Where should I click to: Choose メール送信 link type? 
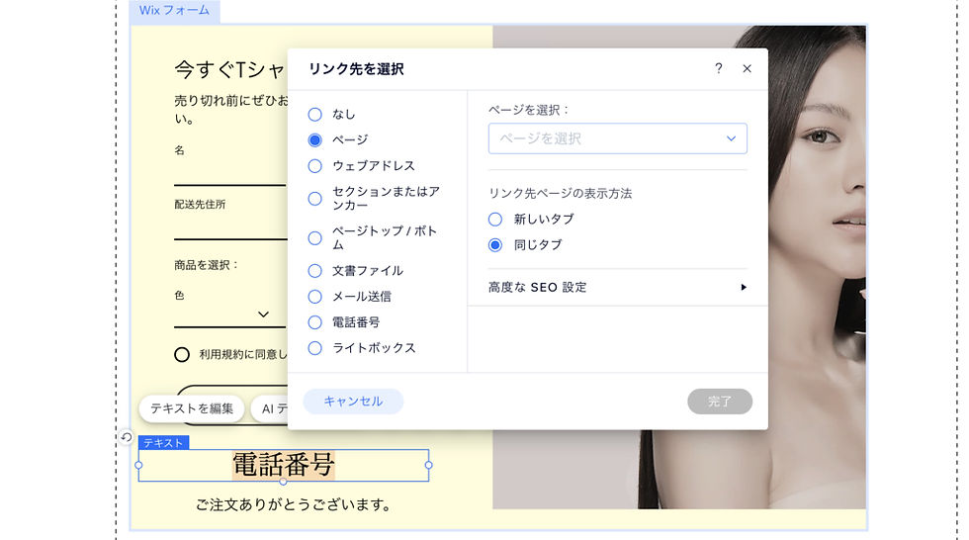point(315,297)
